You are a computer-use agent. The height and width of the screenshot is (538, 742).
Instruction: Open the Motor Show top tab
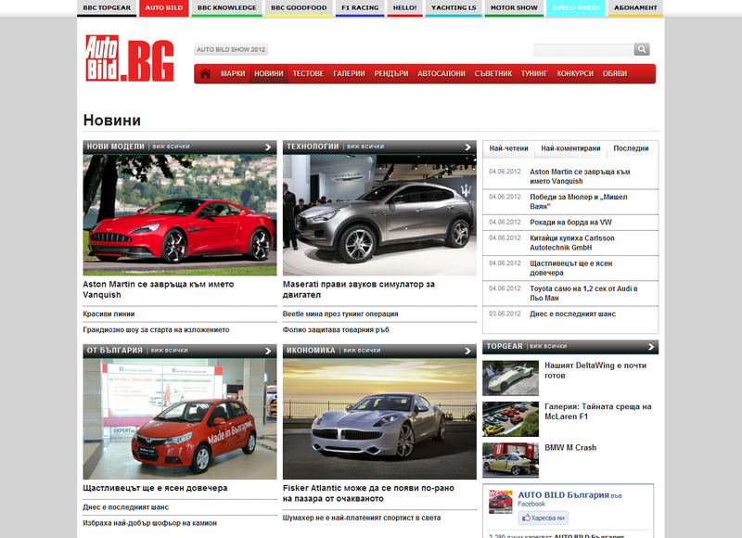click(514, 8)
